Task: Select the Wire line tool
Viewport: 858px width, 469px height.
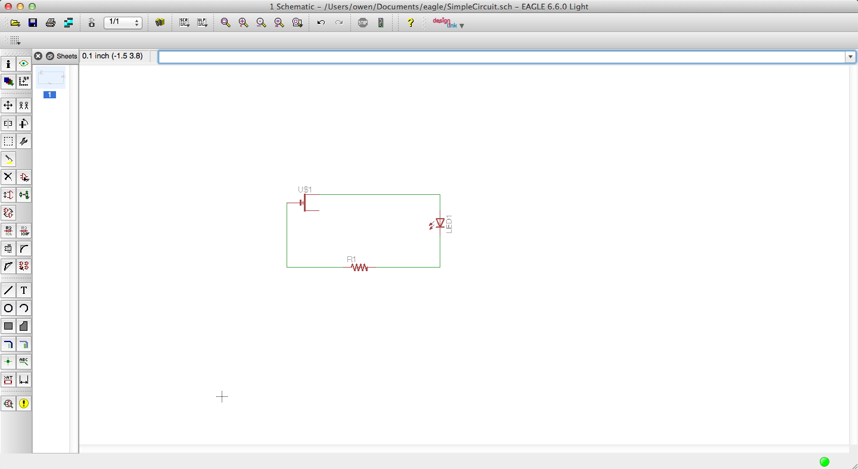Action: coord(8,290)
